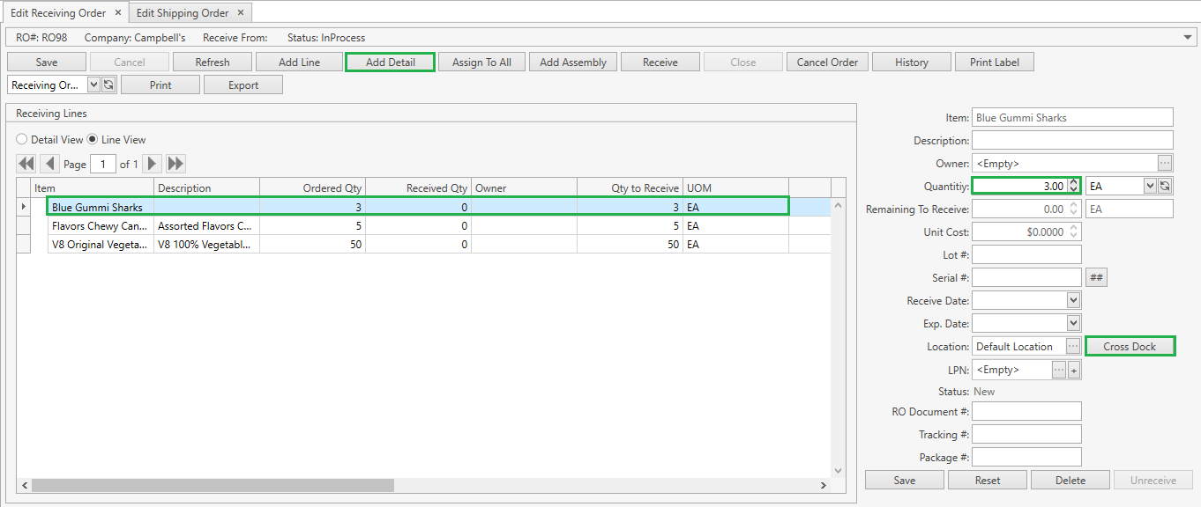Click the Add Detail button
Image resolution: width=1201 pixels, height=507 pixels.
coord(390,62)
